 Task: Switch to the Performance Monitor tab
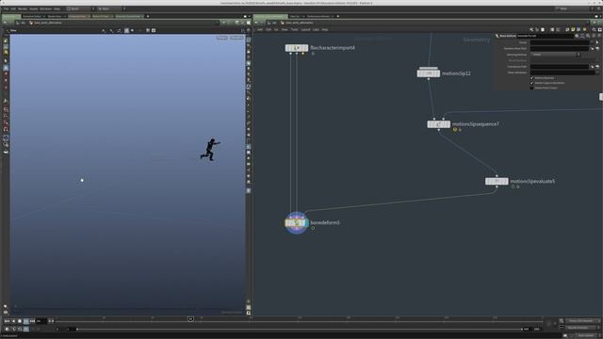(x=318, y=16)
